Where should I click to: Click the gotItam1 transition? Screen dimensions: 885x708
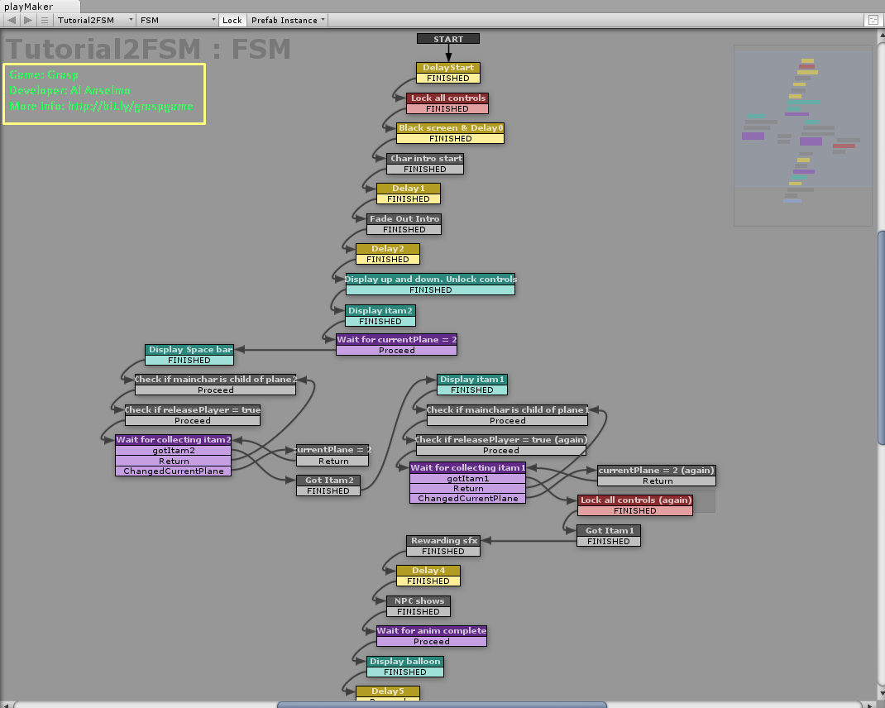[x=468, y=479]
